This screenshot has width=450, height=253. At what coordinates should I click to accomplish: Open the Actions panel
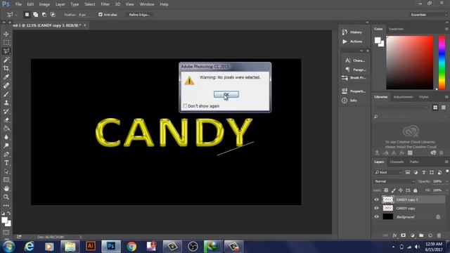352,41
